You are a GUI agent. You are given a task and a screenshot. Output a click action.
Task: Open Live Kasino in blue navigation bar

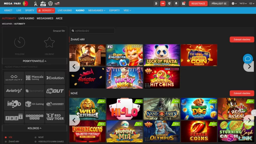[x=65, y=10]
